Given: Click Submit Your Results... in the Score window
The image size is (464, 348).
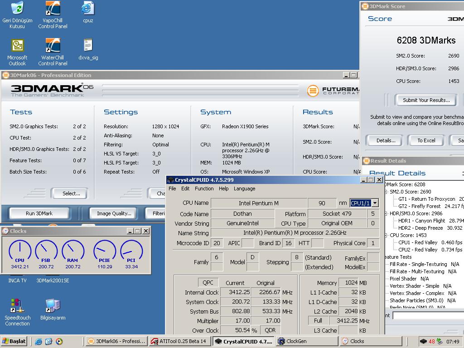Looking at the screenshot, I should tap(426, 100).
